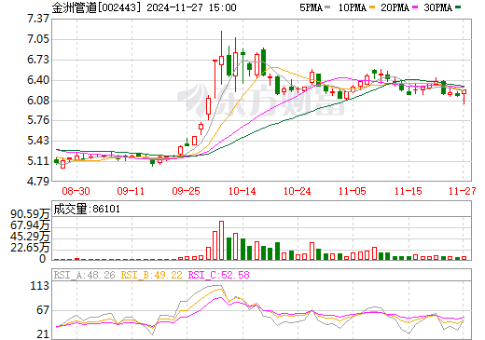Click the 67.94万 volume axis label
Viewport: 485px width, 340px height.
pos(30,225)
